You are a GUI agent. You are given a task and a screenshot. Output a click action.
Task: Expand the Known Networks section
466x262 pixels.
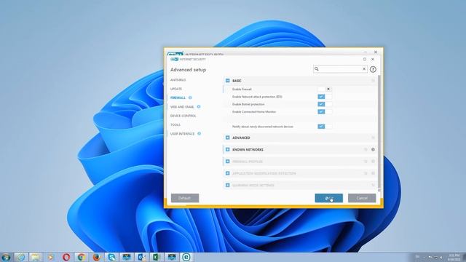click(x=228, y=150)
